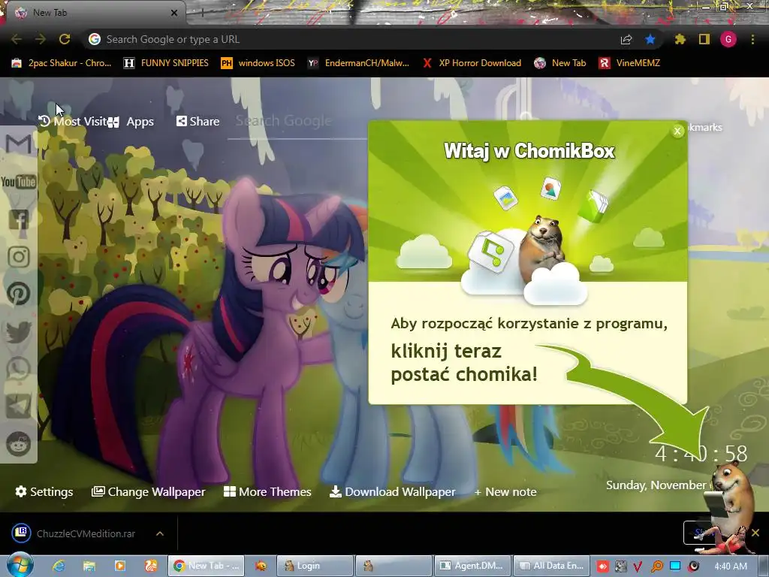Screen dimensions: 769x577
Task: Open Instagram from the left sidebar
Action: pos(19,257)
